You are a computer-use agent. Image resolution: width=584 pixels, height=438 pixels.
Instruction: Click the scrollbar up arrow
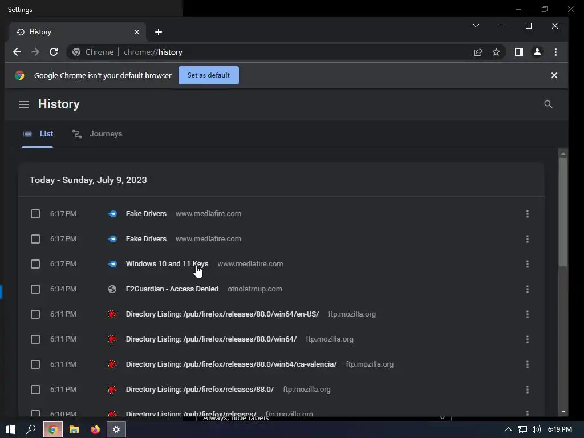coord(563,153)
